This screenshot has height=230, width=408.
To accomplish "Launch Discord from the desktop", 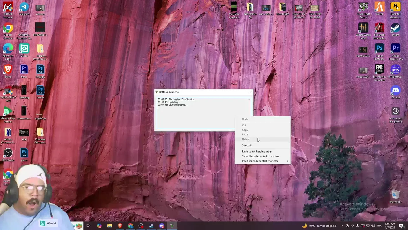I will [x=396, y=92].
